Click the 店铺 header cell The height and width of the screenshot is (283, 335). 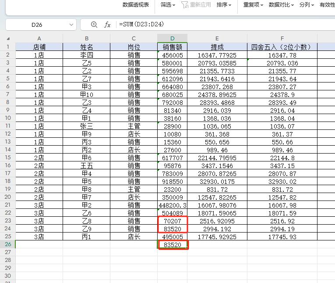pos(39,47)
